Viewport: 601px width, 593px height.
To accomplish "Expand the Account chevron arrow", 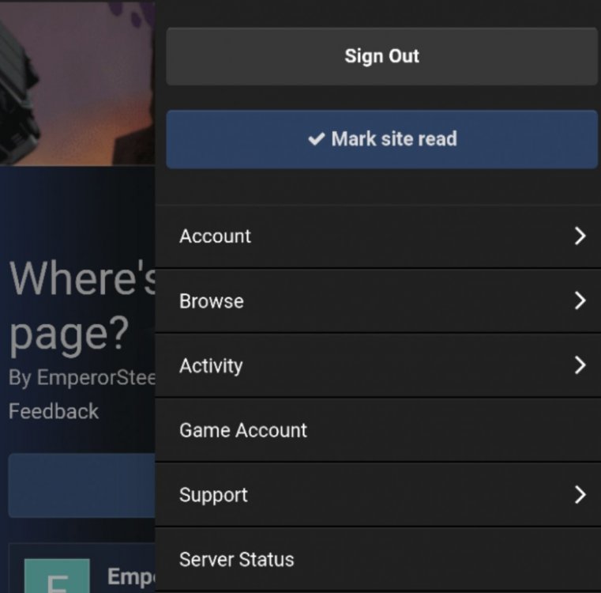I will [580, 236].
